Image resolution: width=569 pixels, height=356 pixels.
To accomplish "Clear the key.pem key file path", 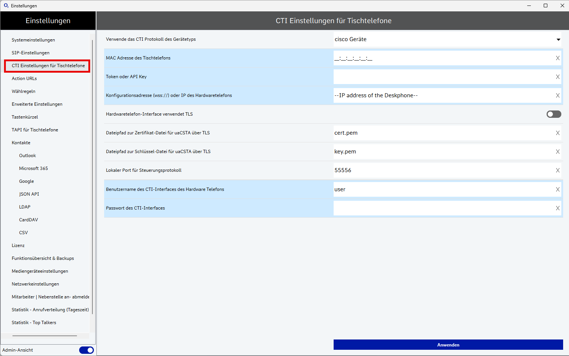I will tap(557, 152).
